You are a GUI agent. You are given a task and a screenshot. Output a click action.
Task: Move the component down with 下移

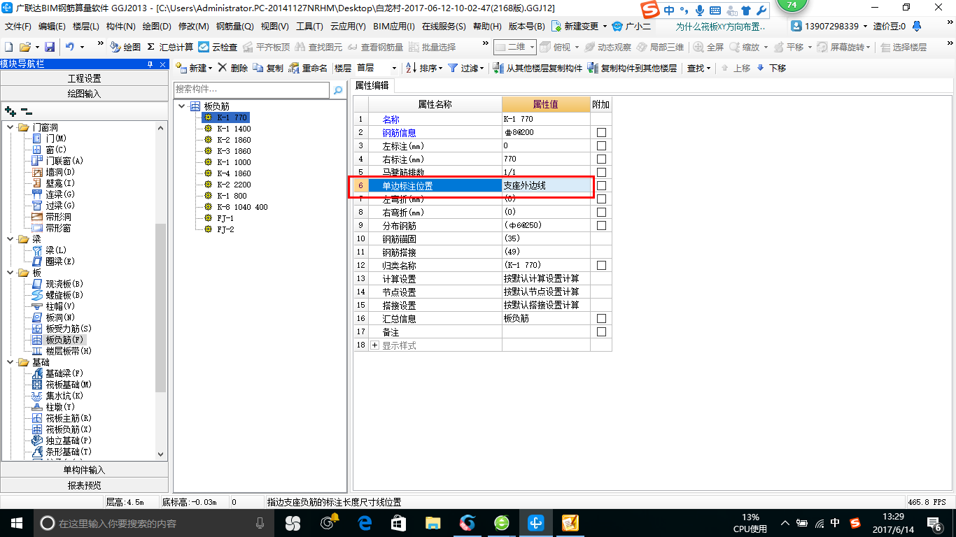click(x=771, y=68)
